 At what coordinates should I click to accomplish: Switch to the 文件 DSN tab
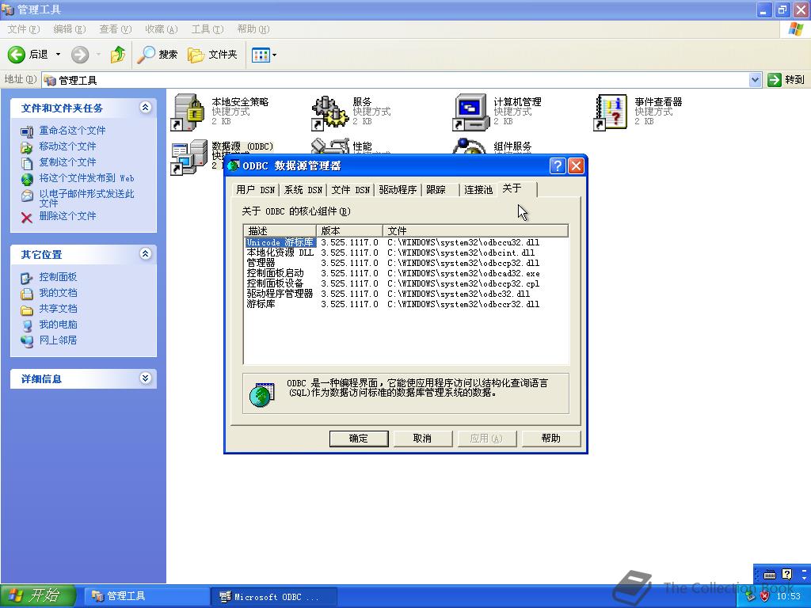[x=351, y=190]
